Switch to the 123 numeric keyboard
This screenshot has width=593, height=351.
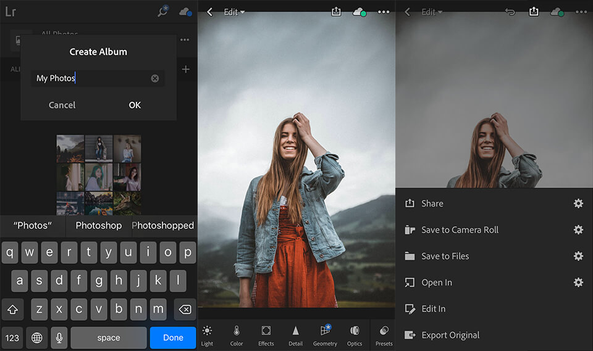coord(12,337)
